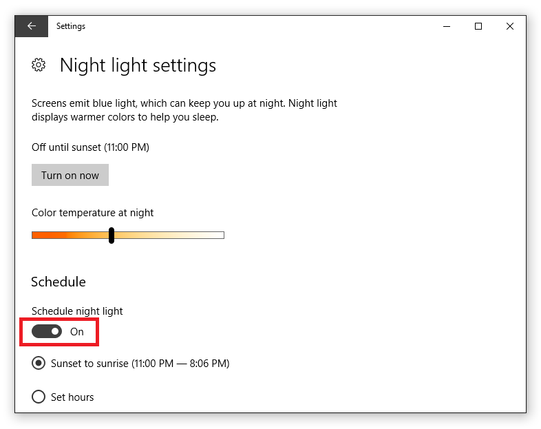
Task: Click the Night light settings heading
Action: click(138, 65)
